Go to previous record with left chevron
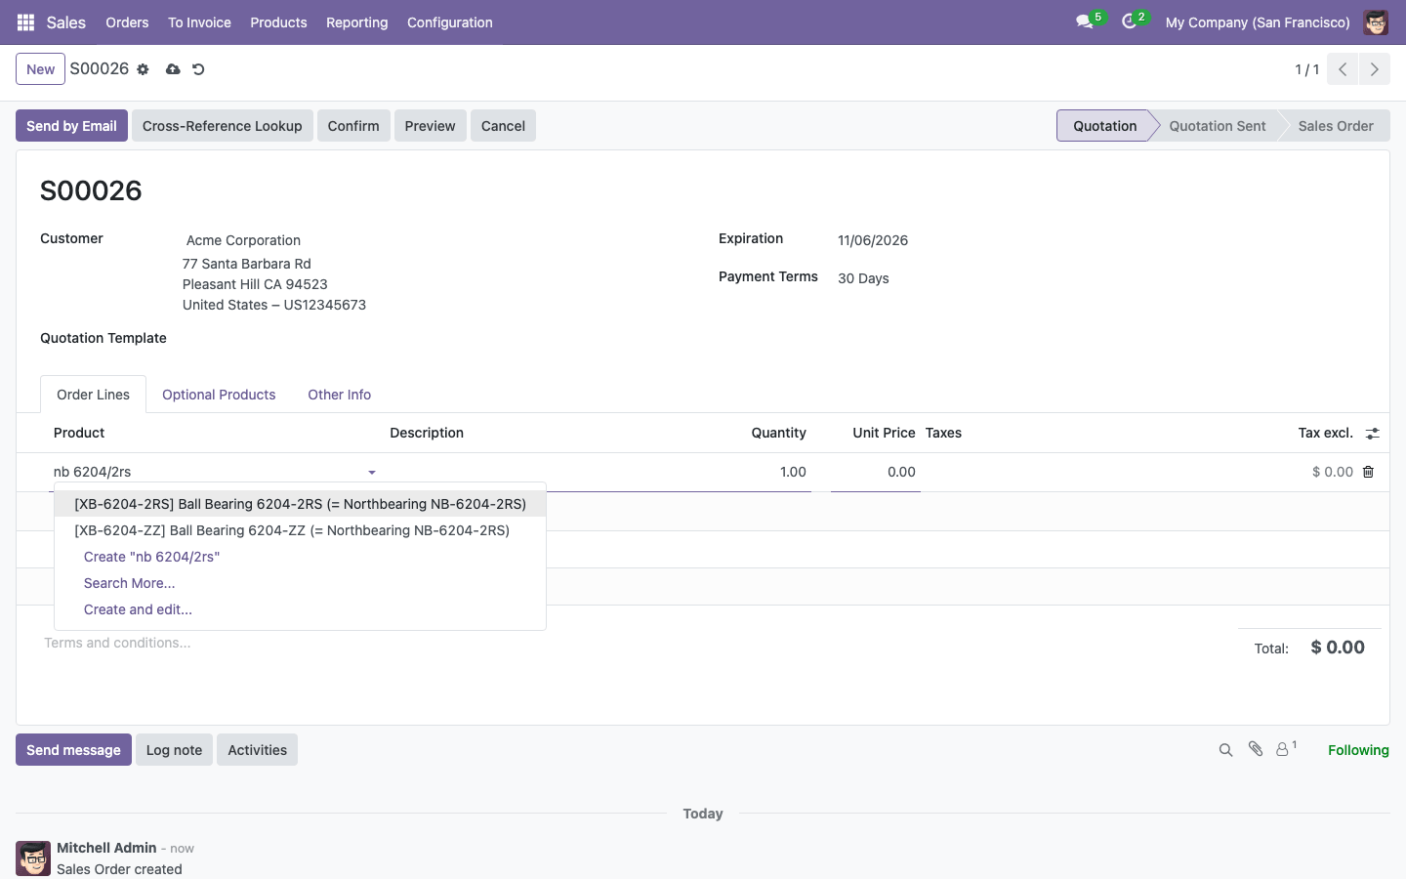The width and height of the screenshot is (1406, 879). tap(1343, 69)
